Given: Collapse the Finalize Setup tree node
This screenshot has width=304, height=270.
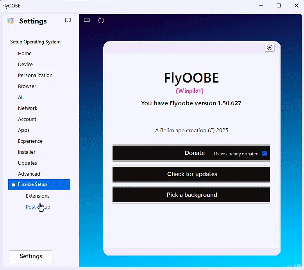Looking at the screenshot, I should pos(14,185).
